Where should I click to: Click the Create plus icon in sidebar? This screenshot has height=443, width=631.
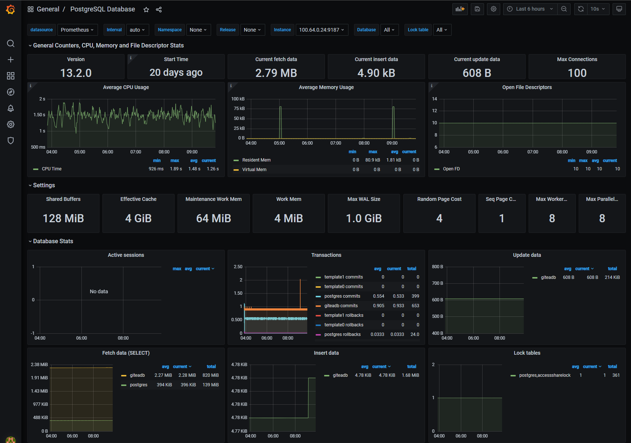tap(11, 60)
